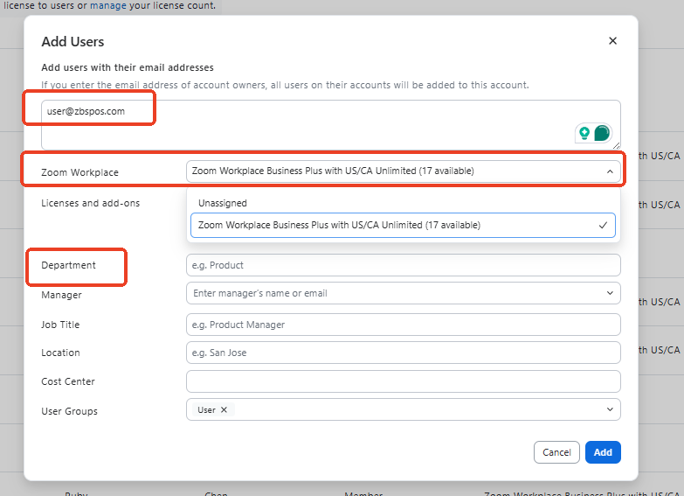Click the Job Title label
The width and height of the screenshot is (684, 496).
pos(60,325)
